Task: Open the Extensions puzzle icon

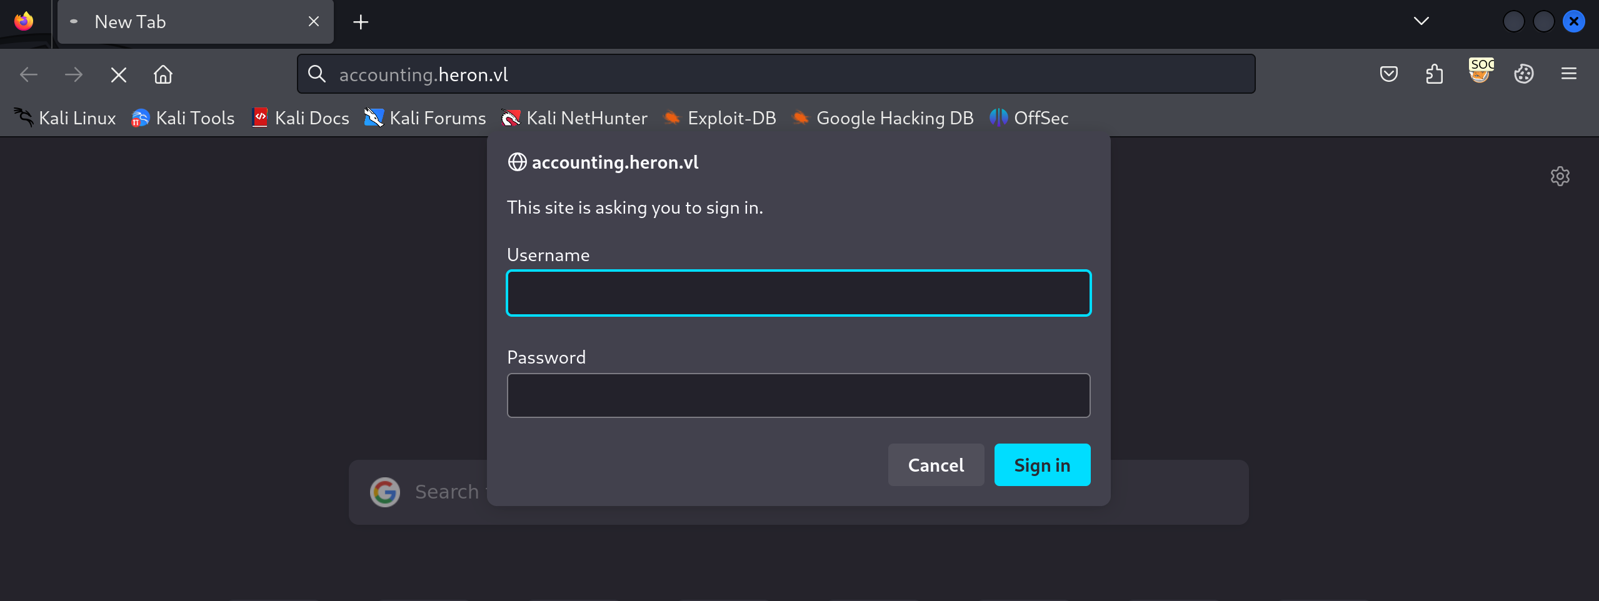Action: pos(1434,74)
